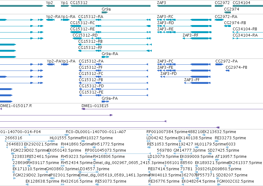Select EST HL01555.5prime label
The image size is (263, 186).
(x=66, y=138)
